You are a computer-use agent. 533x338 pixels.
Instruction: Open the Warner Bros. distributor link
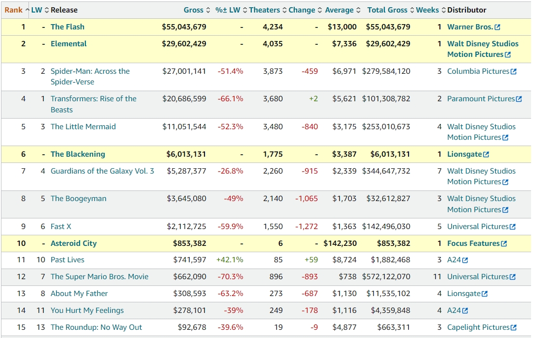pos(470,27)
